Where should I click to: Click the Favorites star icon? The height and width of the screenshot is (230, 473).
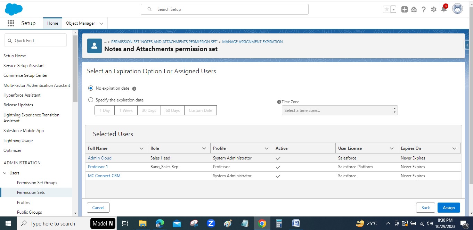(x=386, y=9)
